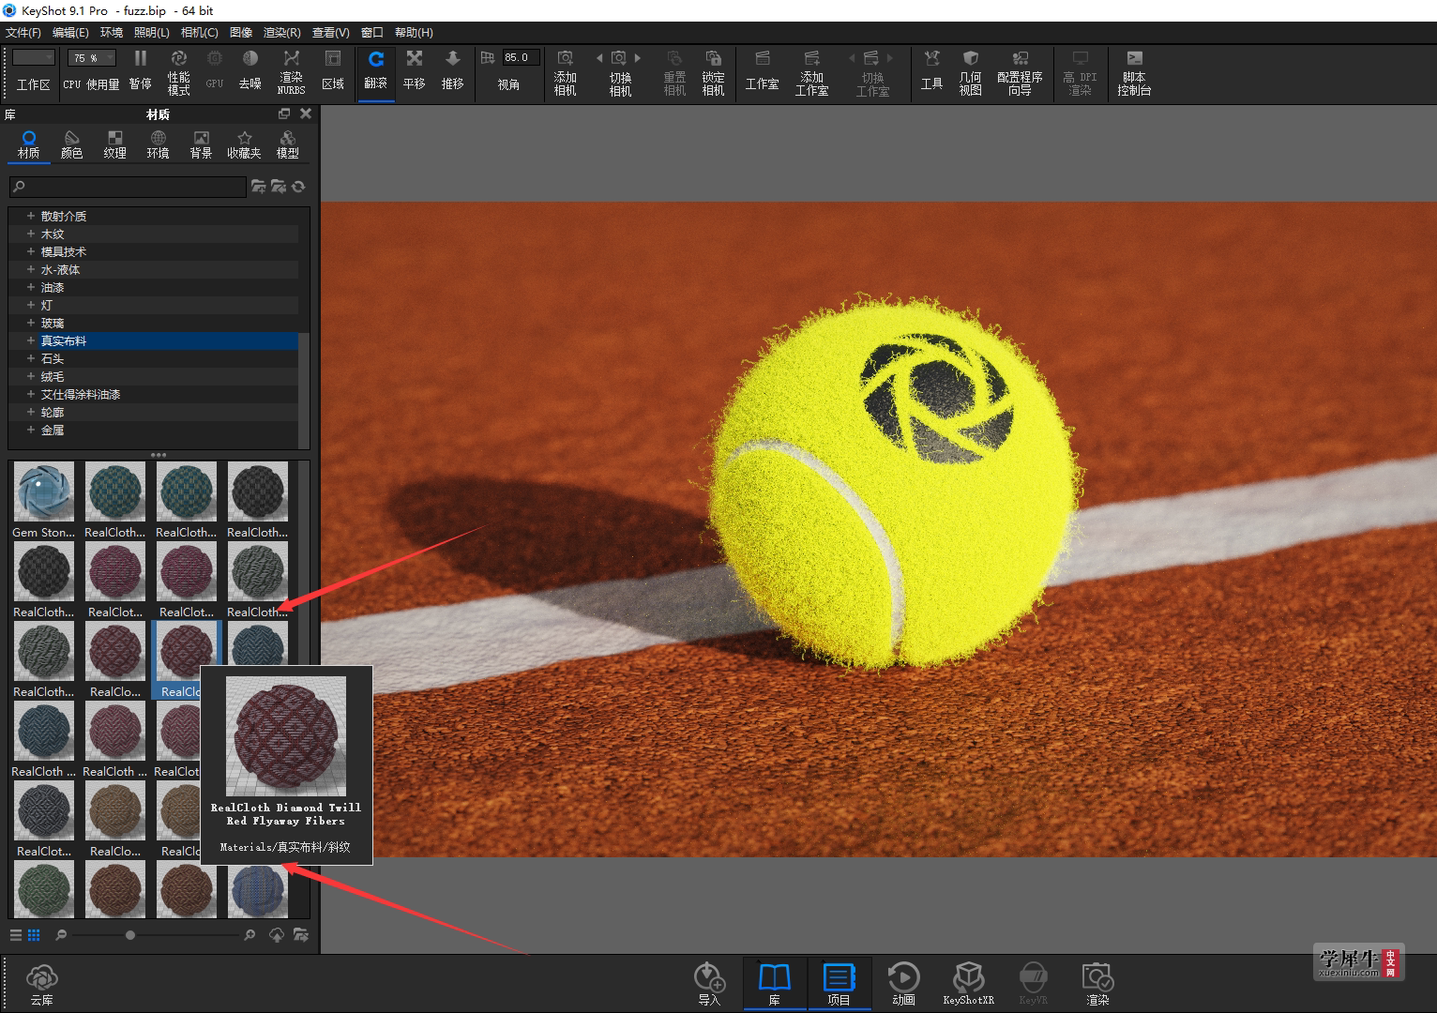This screenshot has height=1013, width=1437.
Task: Switch library to list view
Action: coord(16,935)
